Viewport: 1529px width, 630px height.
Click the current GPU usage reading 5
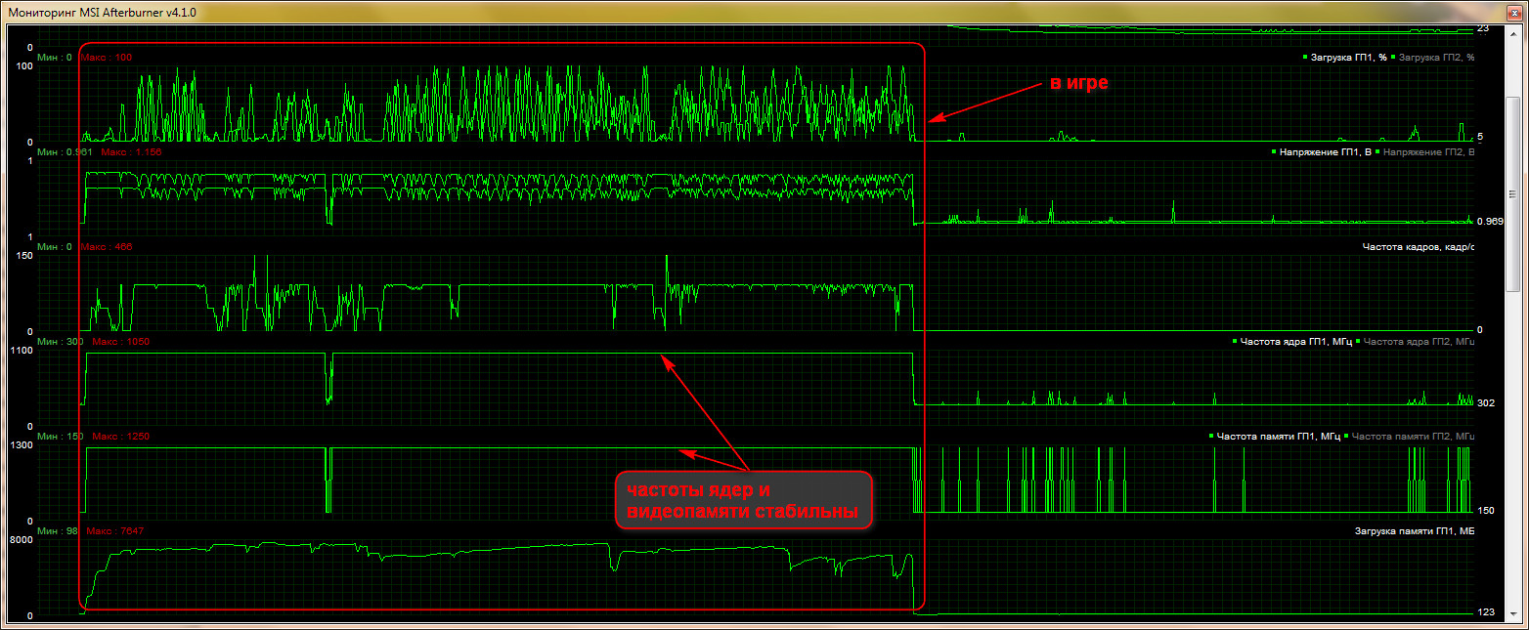pyautogui.click(x=1480, y=136)
